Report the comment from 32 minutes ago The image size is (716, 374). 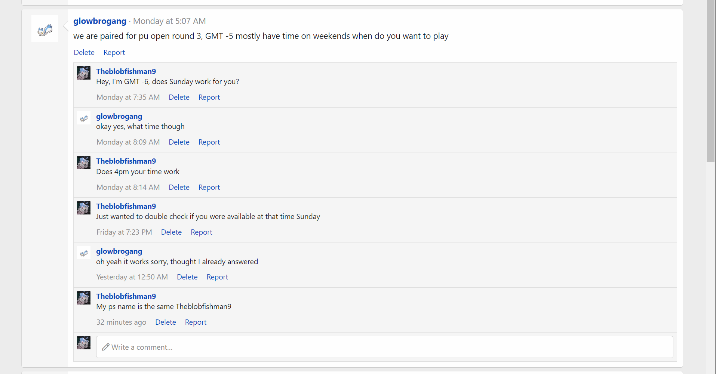point(196,322)
